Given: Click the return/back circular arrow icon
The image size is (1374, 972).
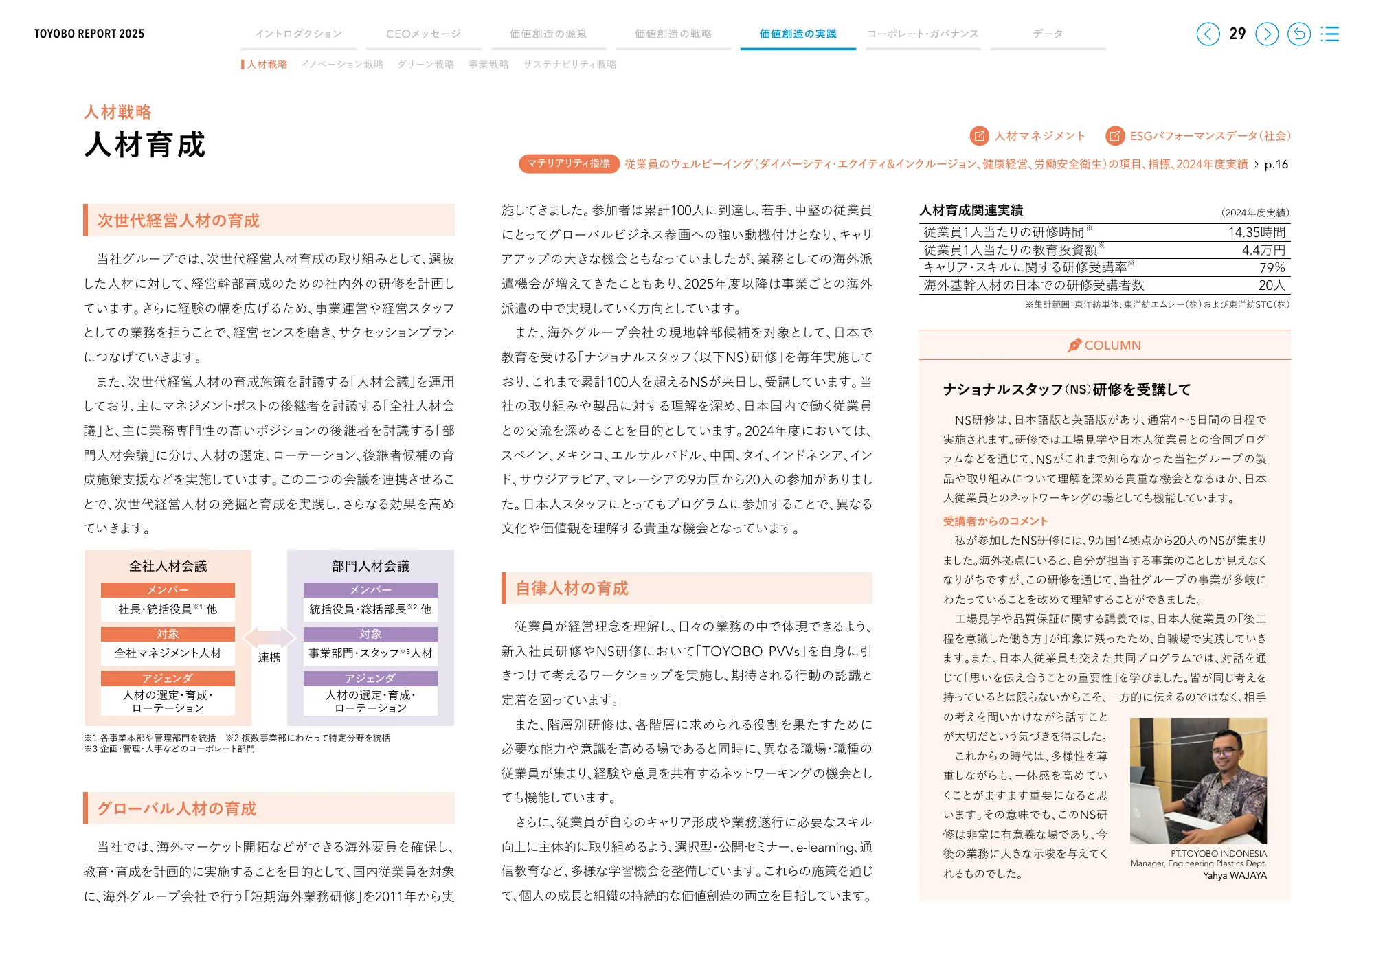Looking at the screenshot, I should click(x=1299, y=33).
